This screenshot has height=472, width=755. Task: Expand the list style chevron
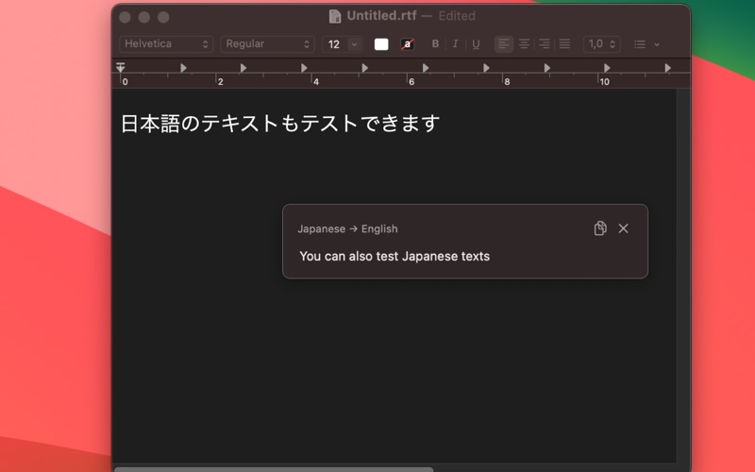[657, 44]
